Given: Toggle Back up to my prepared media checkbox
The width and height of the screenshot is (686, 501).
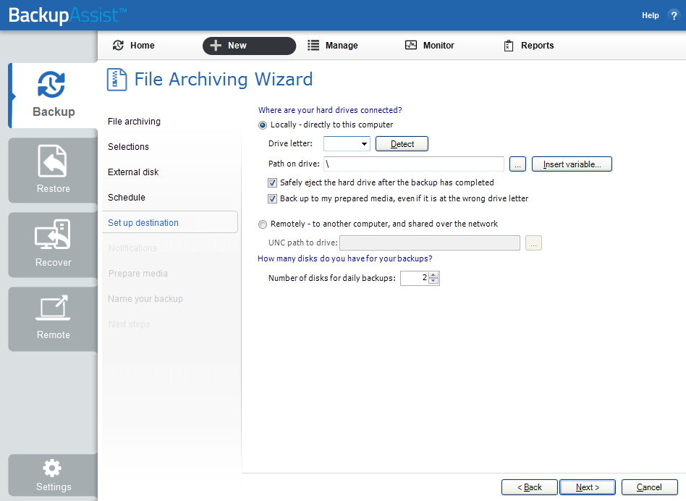Looking at the screenshot, I should click(x=272, y=198).
